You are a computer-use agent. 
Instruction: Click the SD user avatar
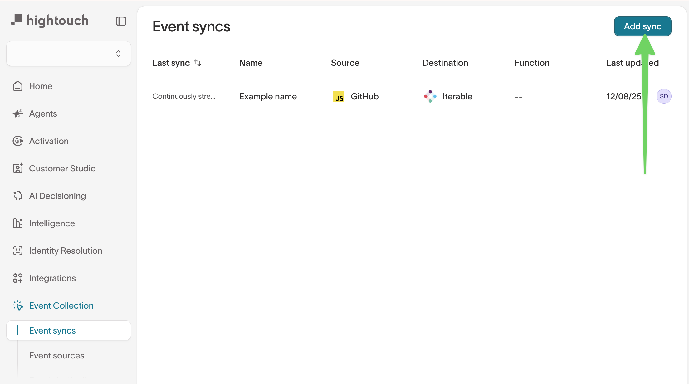[664, 96]
